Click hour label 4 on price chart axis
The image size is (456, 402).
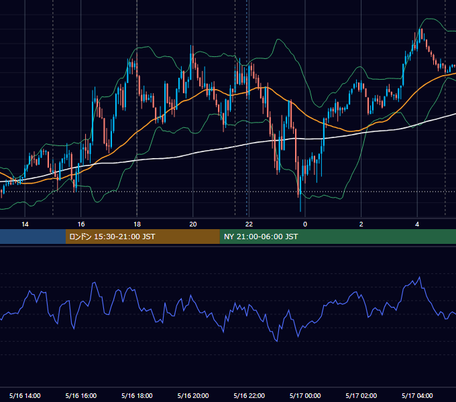tap(417, 224)
